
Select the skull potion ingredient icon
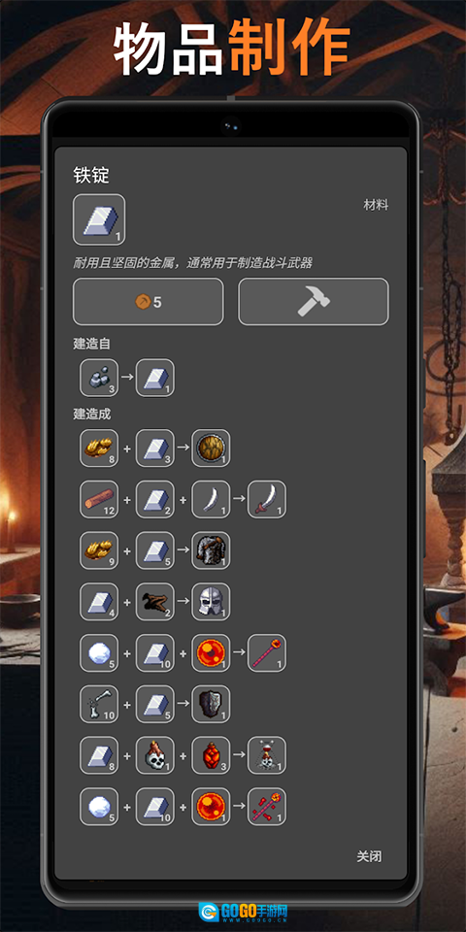pyautogui.click(x=155, y=755)
